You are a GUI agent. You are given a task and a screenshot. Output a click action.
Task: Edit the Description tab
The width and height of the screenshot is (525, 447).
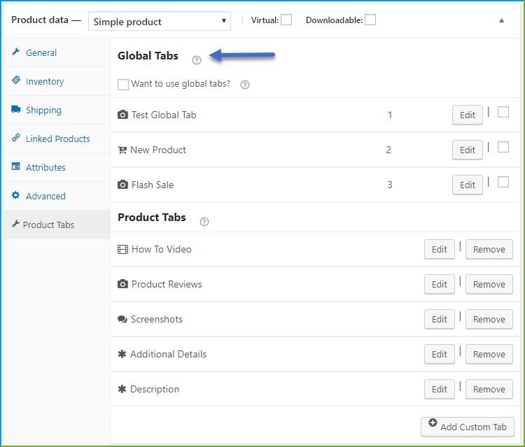(x=440, y=389)
